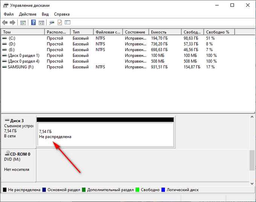The width and height of the screenshot is (256, 202).
Task: Click the Диск 3 label panel
Action: tap(18, 131)
